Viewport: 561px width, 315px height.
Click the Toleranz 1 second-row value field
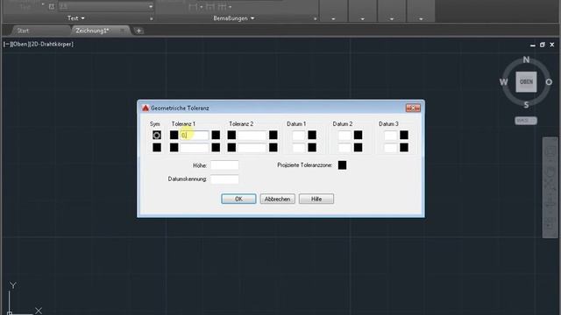coord(194,148)
